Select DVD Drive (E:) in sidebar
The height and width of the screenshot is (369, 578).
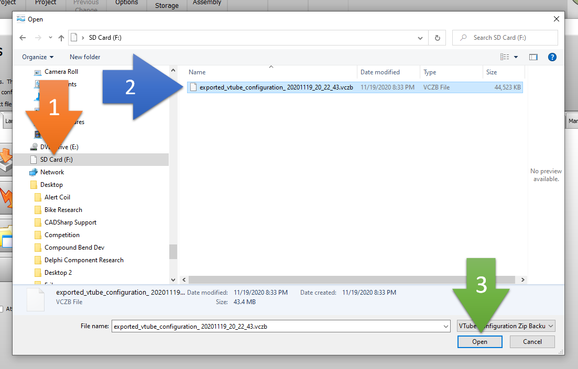[x=59, y=147]
